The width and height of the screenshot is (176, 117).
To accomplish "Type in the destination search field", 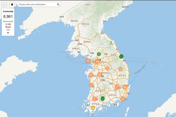I will click(x=37, y=5).
